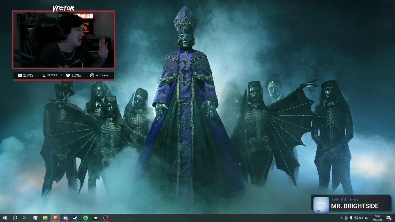Switch to Brave browser in taskbar
Image resolution: width=395 pixels, height=222 pixels.
click(x=55, y=218)
